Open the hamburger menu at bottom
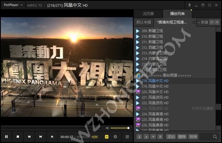Screen dimensions: 222x143 [x=127, y=137]
